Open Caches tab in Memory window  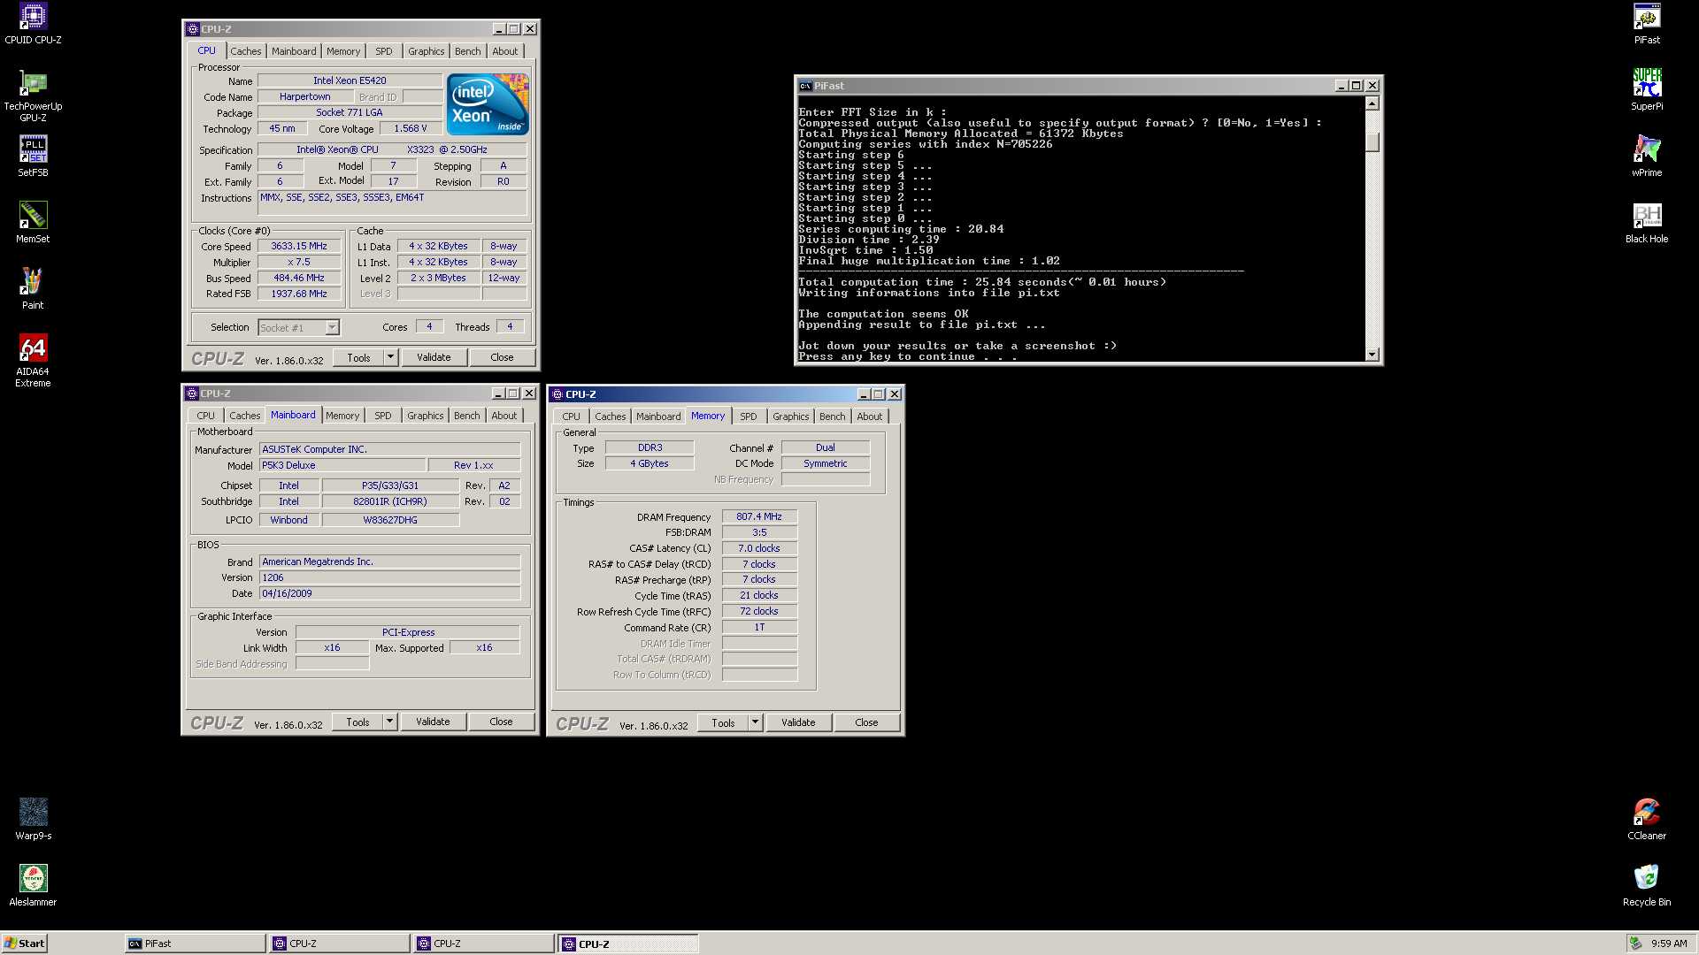point(610,416)
